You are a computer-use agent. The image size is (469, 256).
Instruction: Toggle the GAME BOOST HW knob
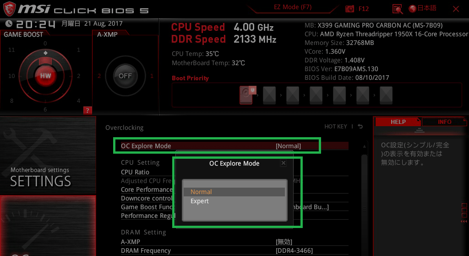pos(45,76)
